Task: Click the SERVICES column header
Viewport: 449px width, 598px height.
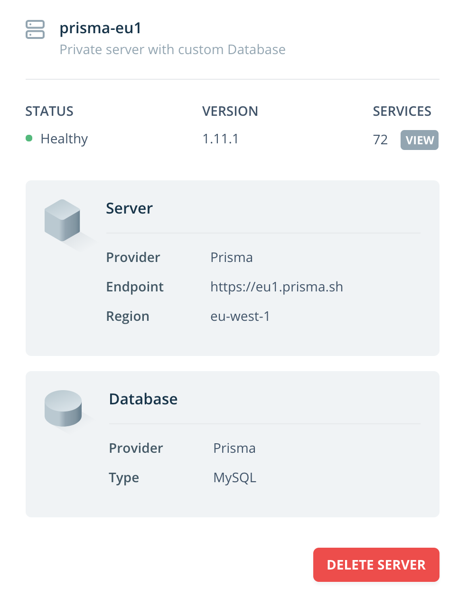Action: (x=402, y=111)
